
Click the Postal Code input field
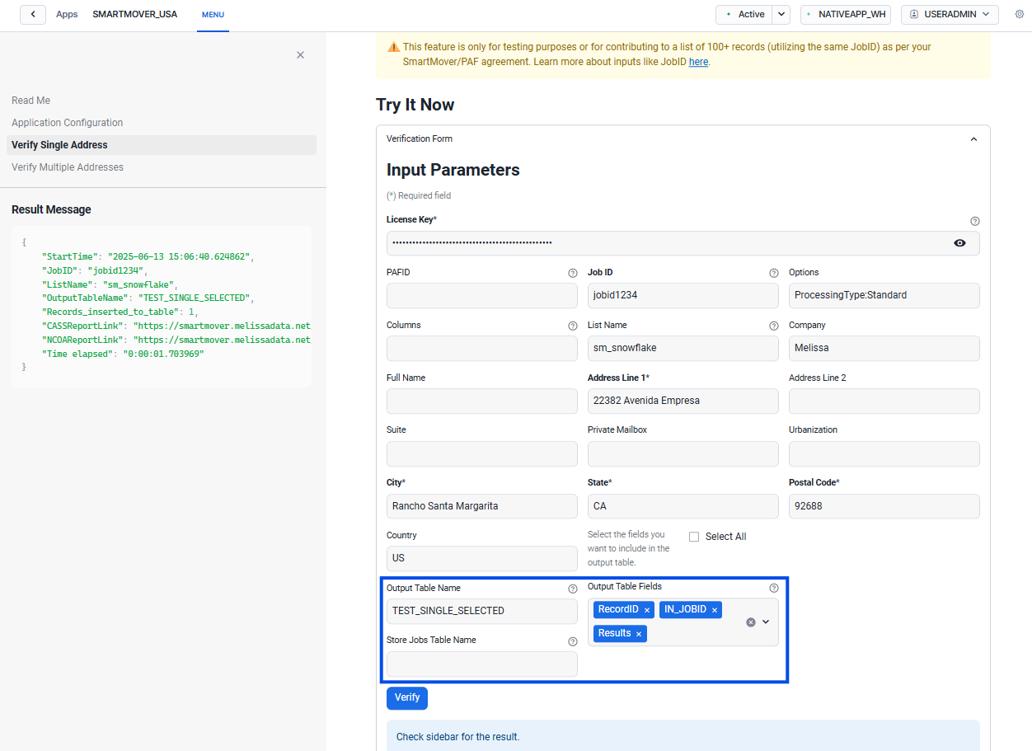coord(884,506)
